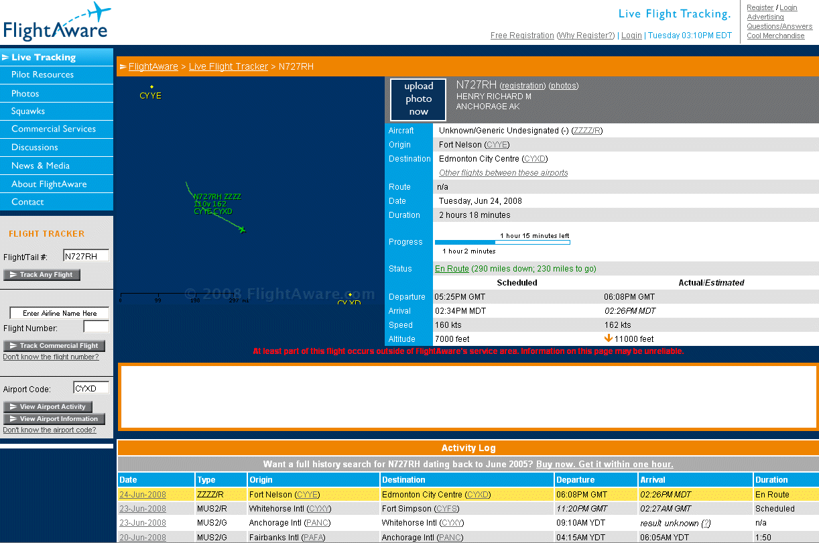Open the registration link for N727RH
Screen dimensions: 819x543
[523, 86]
